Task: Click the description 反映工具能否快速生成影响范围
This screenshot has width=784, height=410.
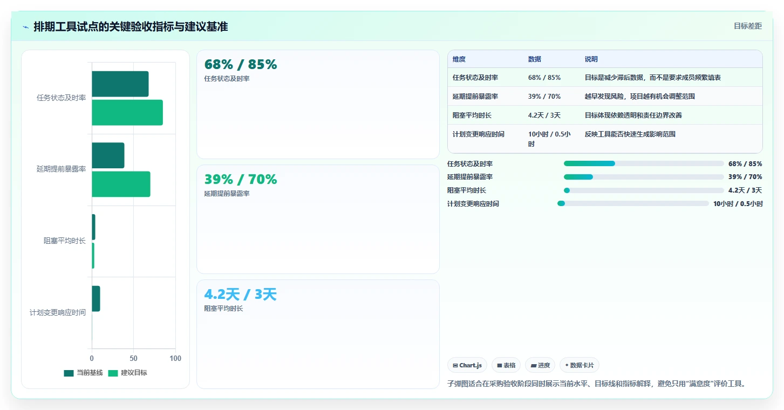Action: coord(630,134)
